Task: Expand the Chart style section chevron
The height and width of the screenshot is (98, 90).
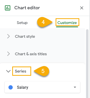Action: point(8,36)
